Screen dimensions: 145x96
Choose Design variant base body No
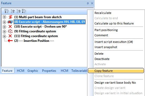115,83
